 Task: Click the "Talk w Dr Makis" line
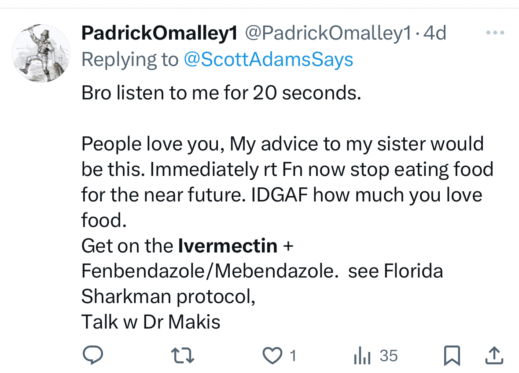[151, 322]
